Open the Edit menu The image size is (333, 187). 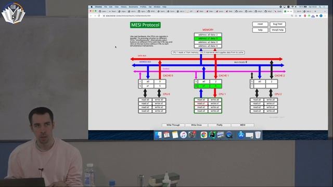111,7
